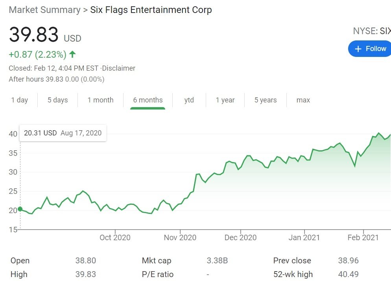
Task: Click the plus icon on Follow button
Action: [x=358, y=49]
